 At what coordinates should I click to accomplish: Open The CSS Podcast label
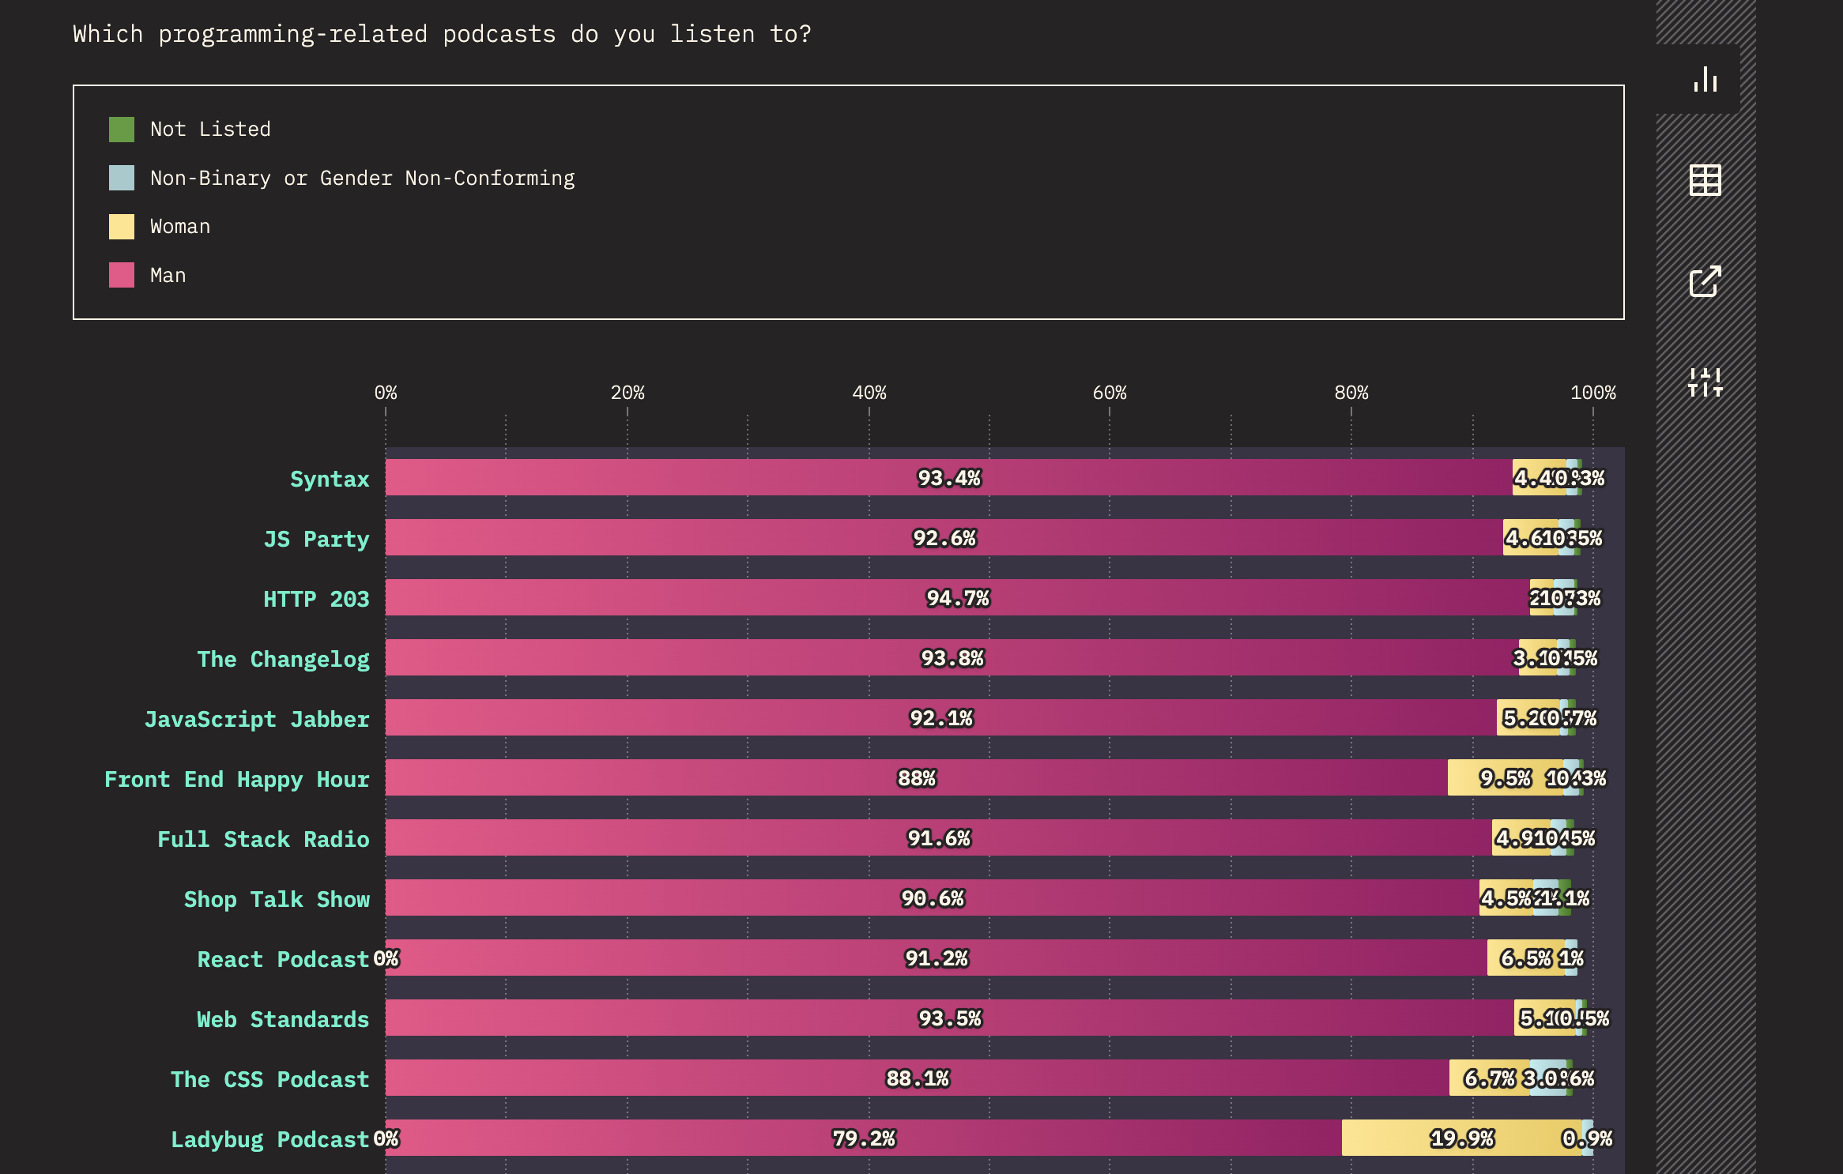click(x=269, y=1079)
